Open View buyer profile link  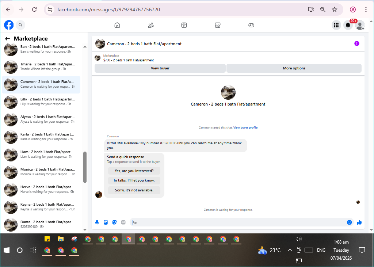245,127
